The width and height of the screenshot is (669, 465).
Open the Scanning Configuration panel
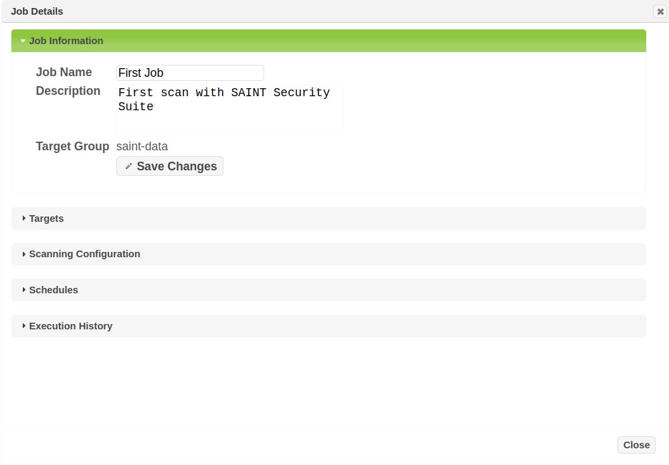[85, 254]
